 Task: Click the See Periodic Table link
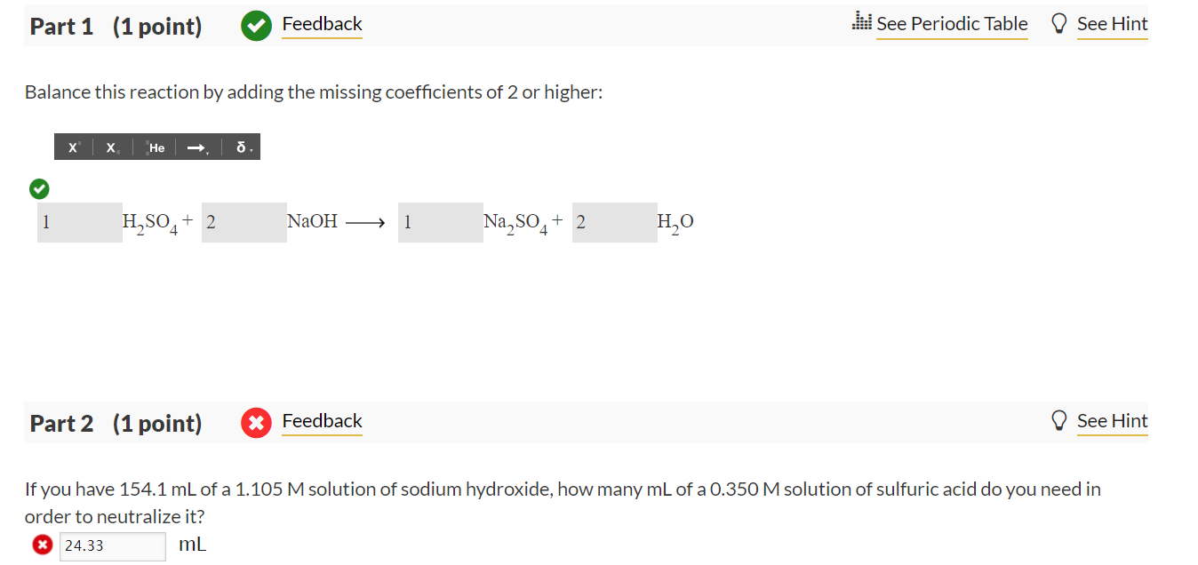point(952,23)
